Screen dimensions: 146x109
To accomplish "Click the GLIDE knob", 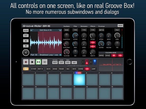I will point(84,52).
